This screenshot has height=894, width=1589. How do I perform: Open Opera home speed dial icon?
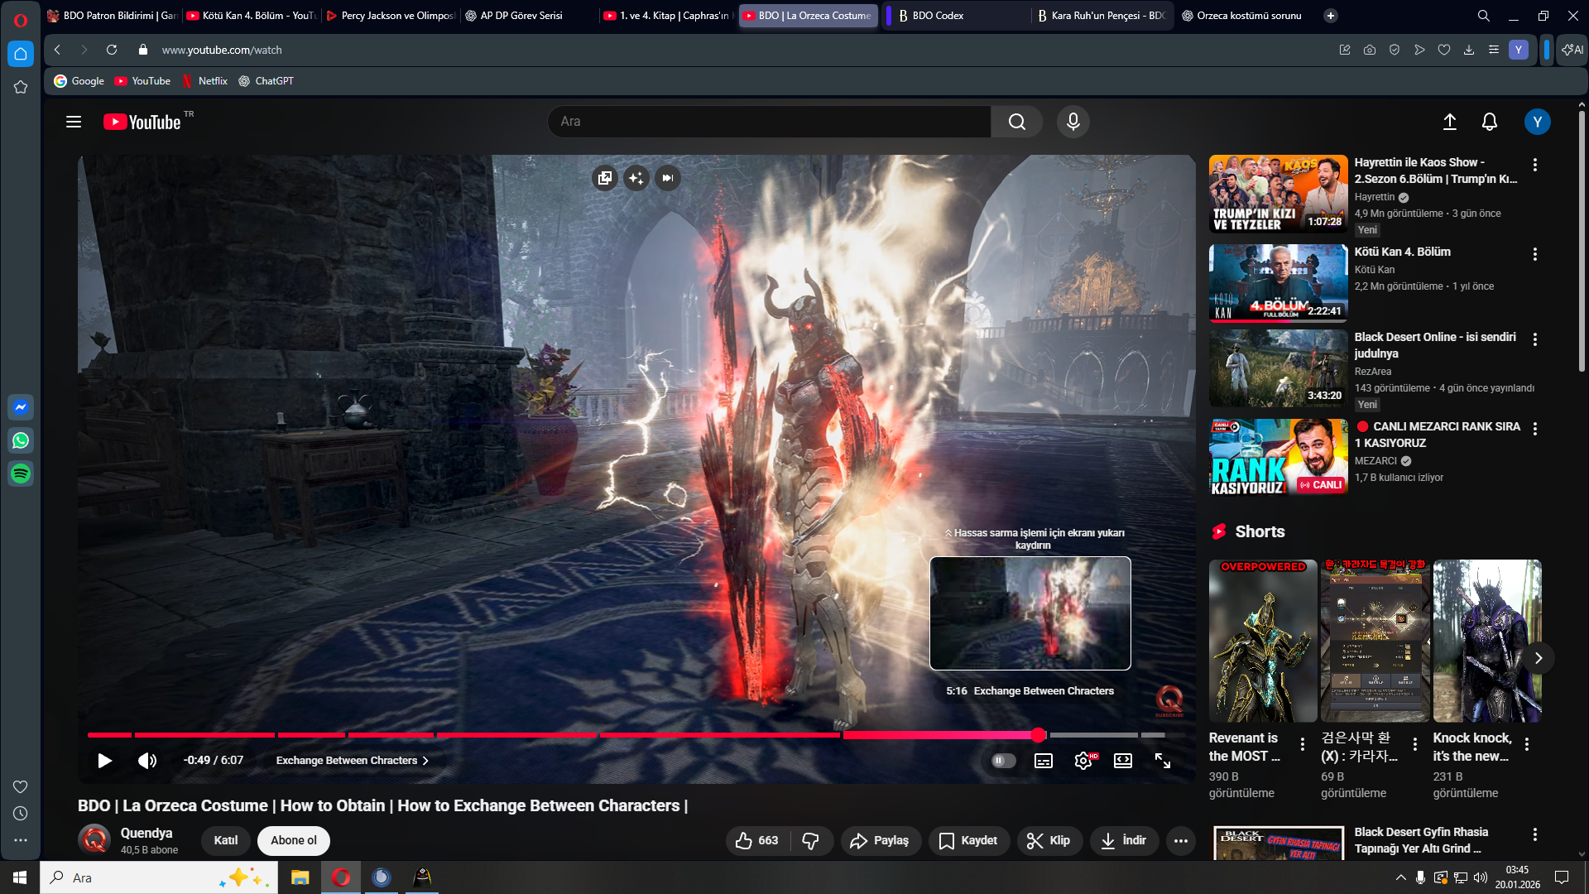[21, 54]
